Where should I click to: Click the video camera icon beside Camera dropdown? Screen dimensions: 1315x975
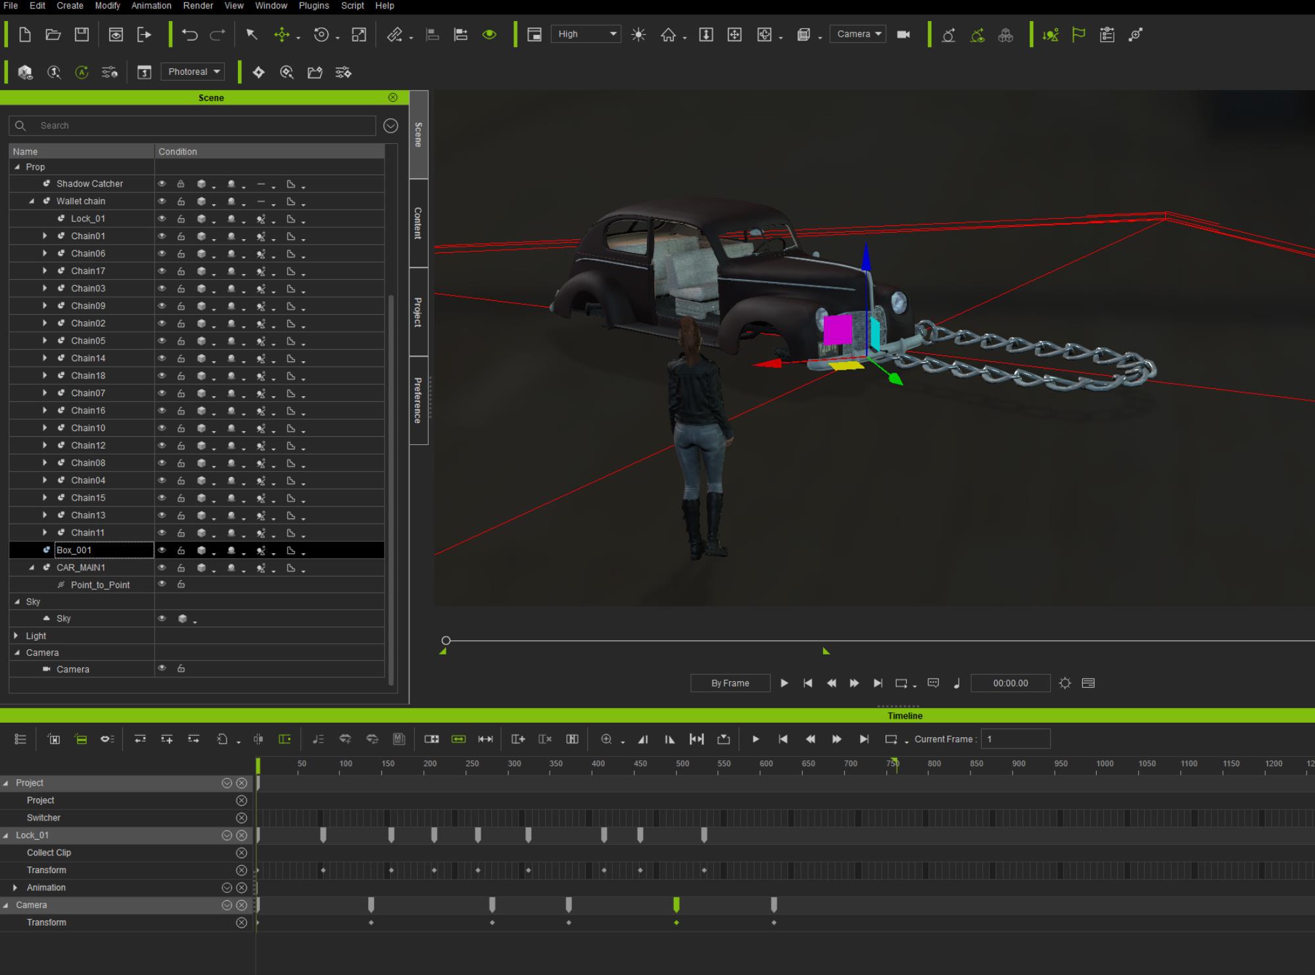(x=904, y=34)
